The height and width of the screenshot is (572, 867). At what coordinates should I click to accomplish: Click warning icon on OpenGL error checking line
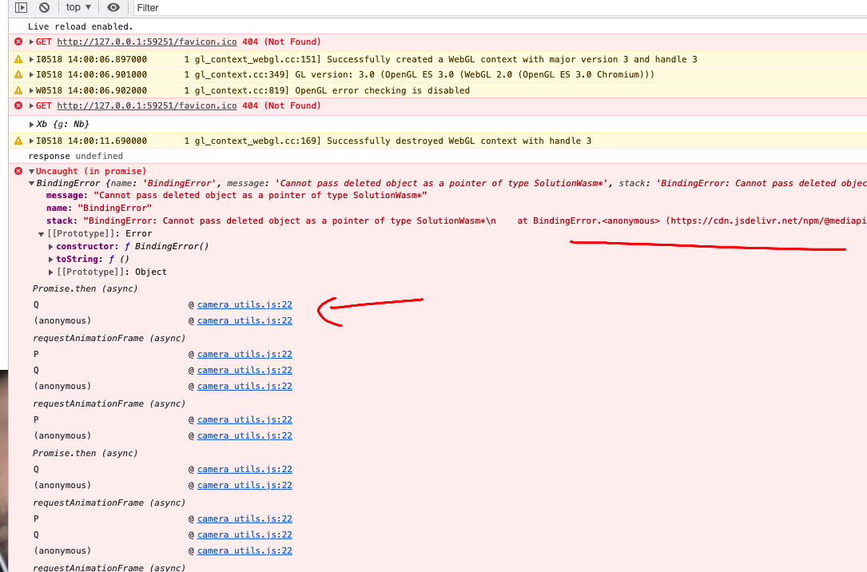(19, 90)
